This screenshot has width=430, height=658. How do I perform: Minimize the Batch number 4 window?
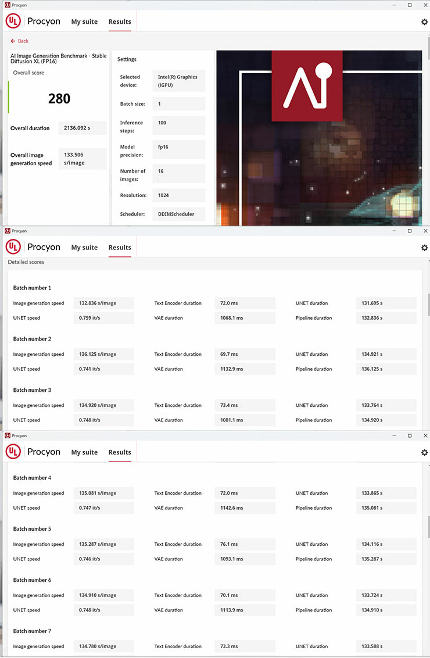click(x=394, y=435)
